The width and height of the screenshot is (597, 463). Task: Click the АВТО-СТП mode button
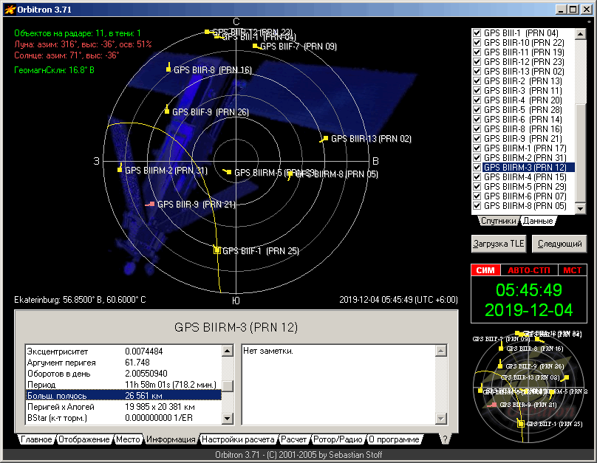[x=529, y=270]
